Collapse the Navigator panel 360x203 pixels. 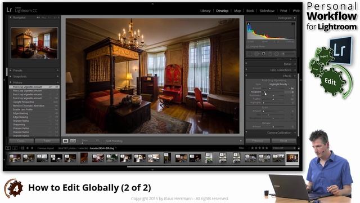click(x=11, y=17)
